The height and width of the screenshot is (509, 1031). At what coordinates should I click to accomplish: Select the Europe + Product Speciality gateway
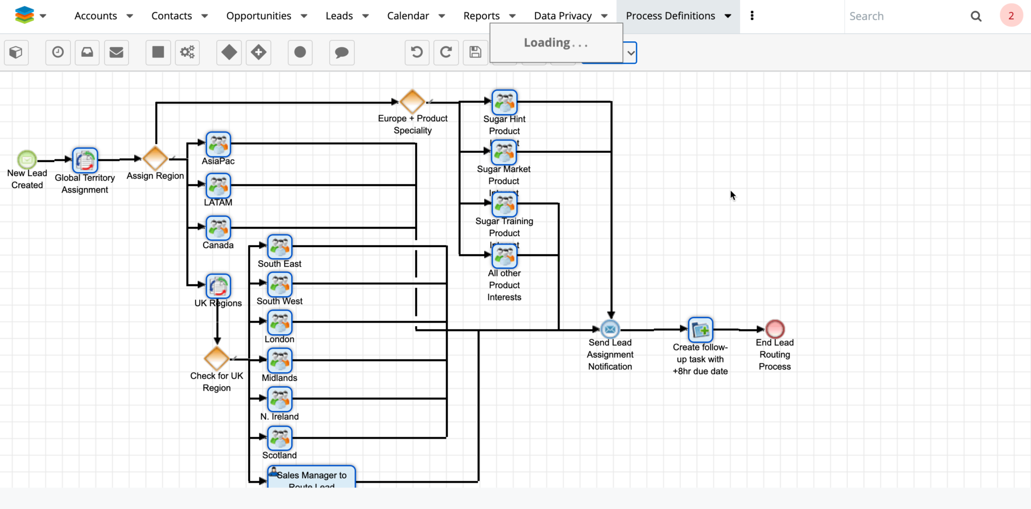pos(412,101)
